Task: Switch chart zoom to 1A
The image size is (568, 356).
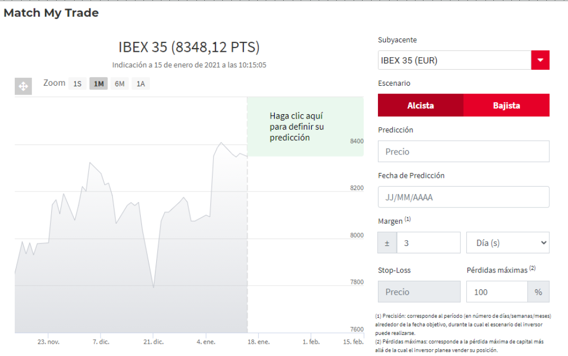Action: pyautogui.click(x=140, y=84)
